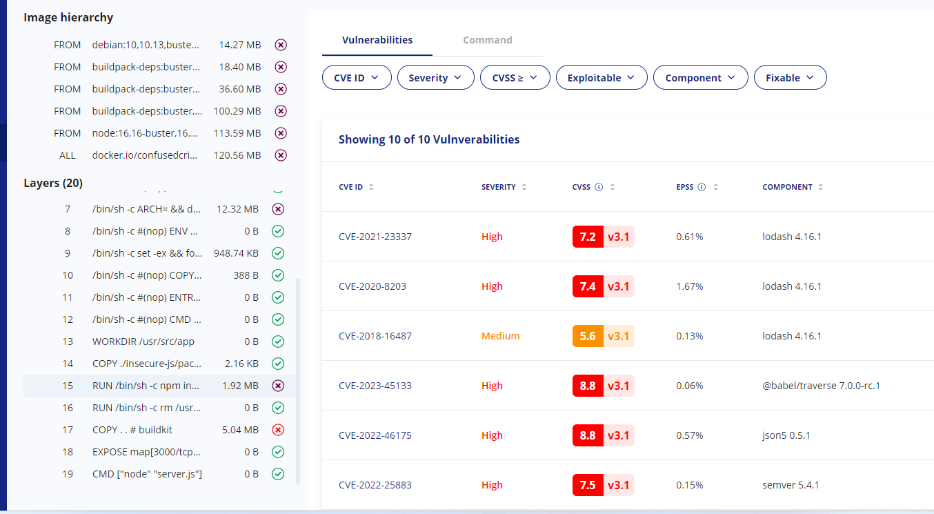The width and height of the screenshot is (934, 514).
Task: Click the red X status icon on layer 17
Action: [278, 430]
